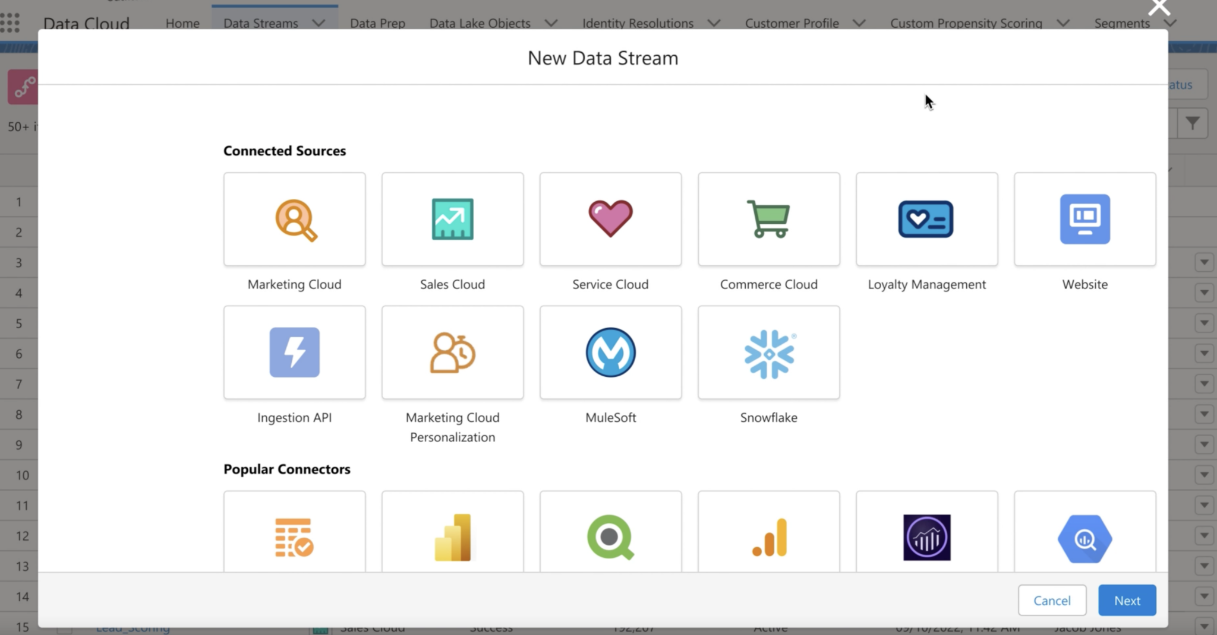This screenshot has height=635, width=1217.
Task: Click the Next button
Action: pyautogui.click(x=1126, y=600)
